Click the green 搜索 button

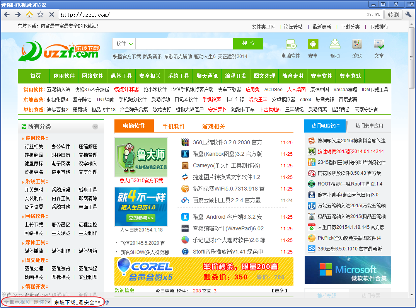coord(248,44)
